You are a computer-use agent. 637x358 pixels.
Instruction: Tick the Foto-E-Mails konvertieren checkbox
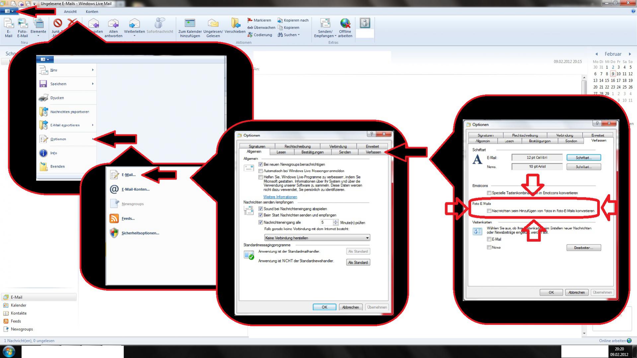pos(489,211)
